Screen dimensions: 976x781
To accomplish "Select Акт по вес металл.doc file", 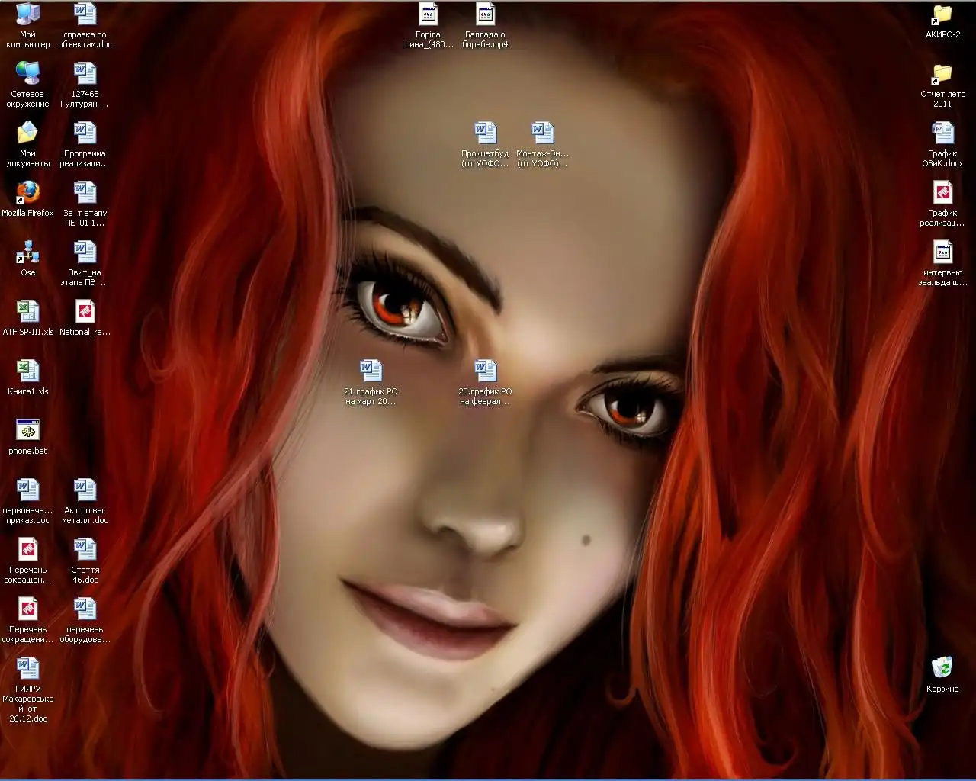I will click(85, 501).
